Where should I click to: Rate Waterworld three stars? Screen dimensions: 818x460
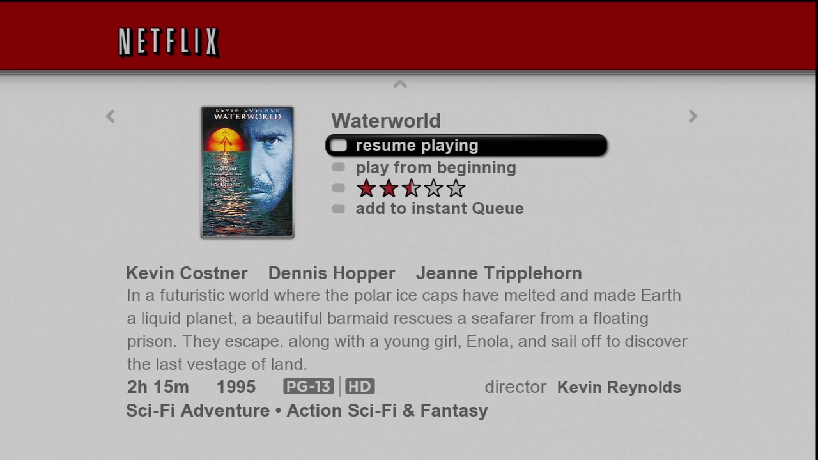pos(411,188)
